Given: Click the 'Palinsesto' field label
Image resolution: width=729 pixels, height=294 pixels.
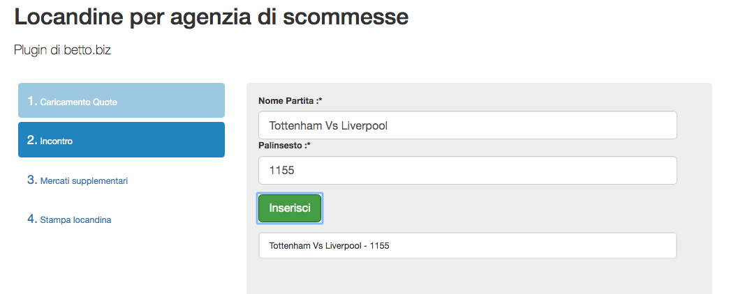Looking at the screenshot, I should point(283,146).
